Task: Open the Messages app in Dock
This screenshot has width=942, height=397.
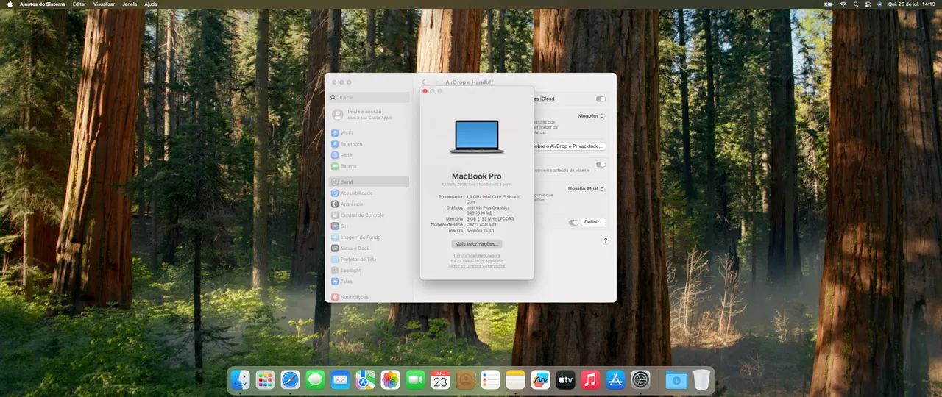Action: pyautogui.click(x=315, y=379)
